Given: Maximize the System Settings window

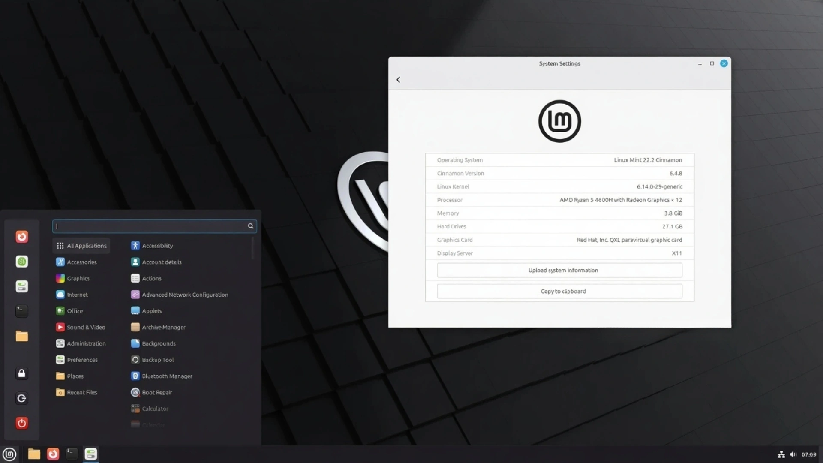Looking at the screenshot, I should pyautogui.click(x=712, y=63).
